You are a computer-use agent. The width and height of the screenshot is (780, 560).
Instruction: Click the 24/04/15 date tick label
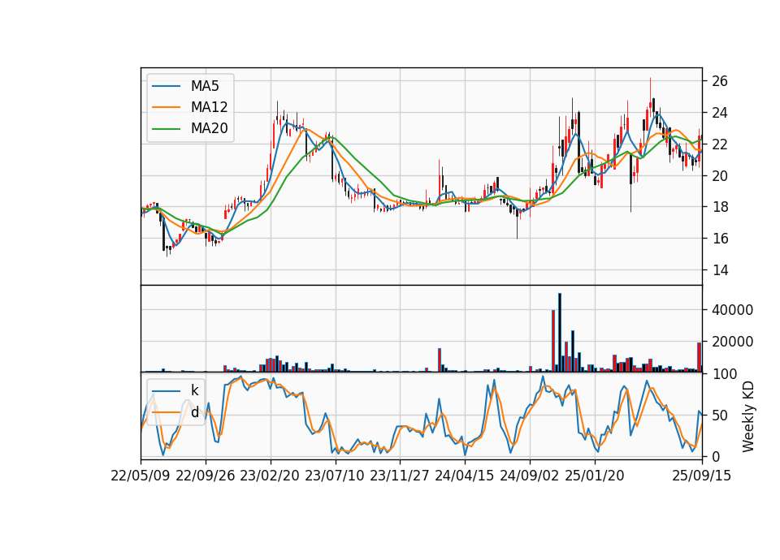click(465, 476)
